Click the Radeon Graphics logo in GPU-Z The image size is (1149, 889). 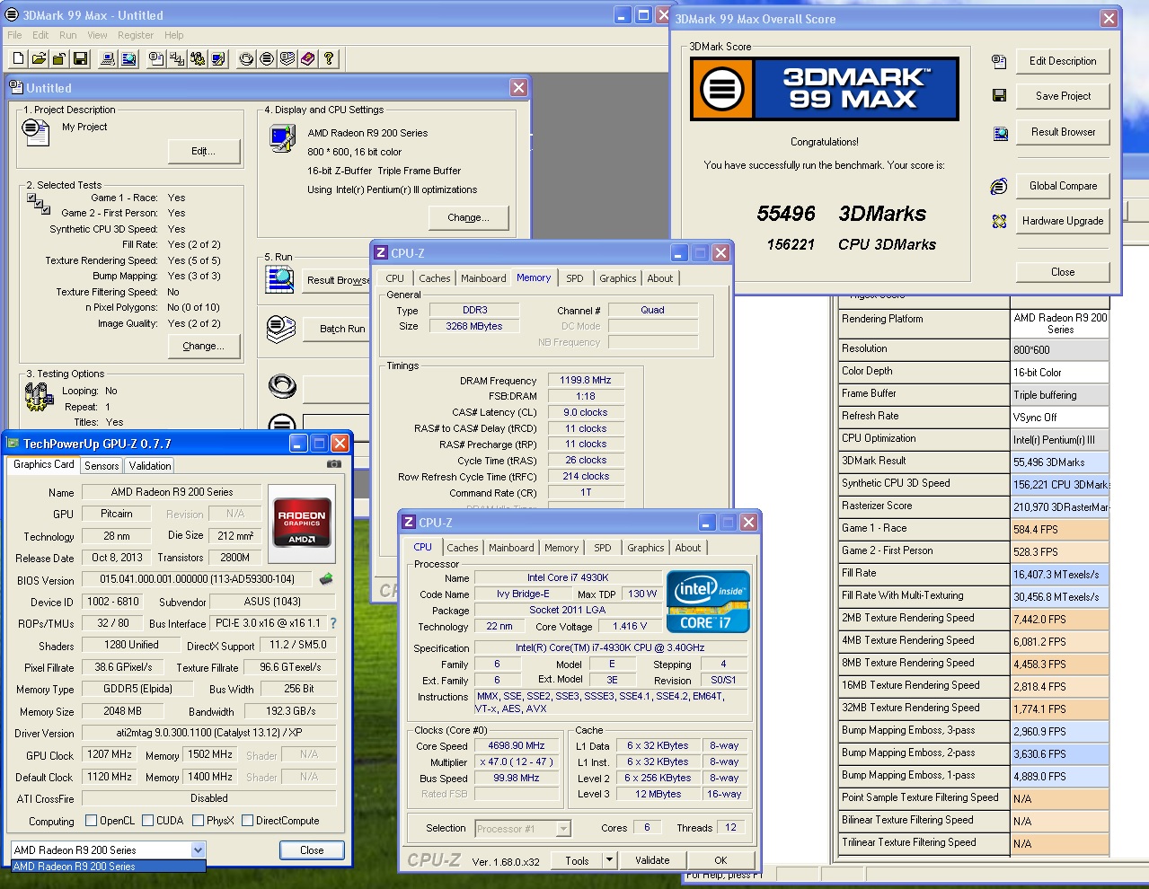coord(302,522)
